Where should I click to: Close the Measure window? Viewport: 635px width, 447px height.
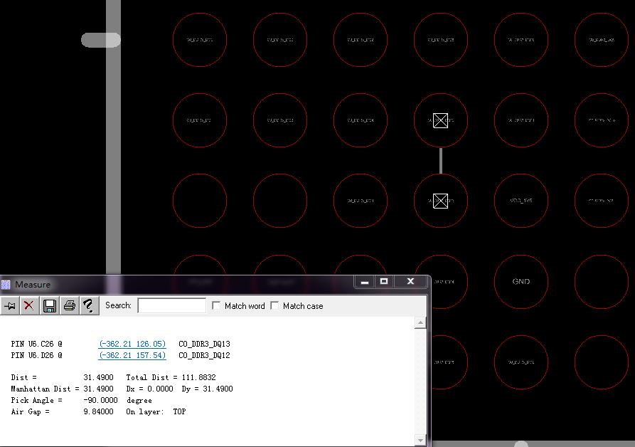(410, 282)
